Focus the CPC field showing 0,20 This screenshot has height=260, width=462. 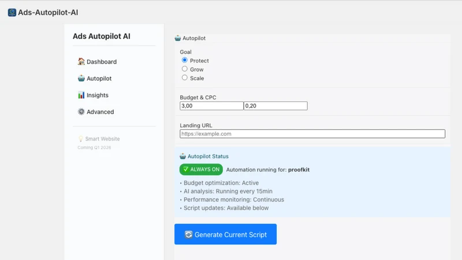275,106
